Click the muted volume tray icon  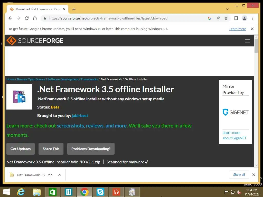click(239, 192)
